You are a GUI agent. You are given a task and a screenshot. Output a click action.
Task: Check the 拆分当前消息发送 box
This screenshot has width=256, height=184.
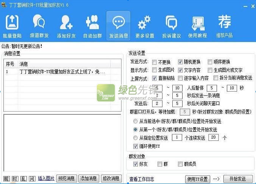(x=216, y=78)
